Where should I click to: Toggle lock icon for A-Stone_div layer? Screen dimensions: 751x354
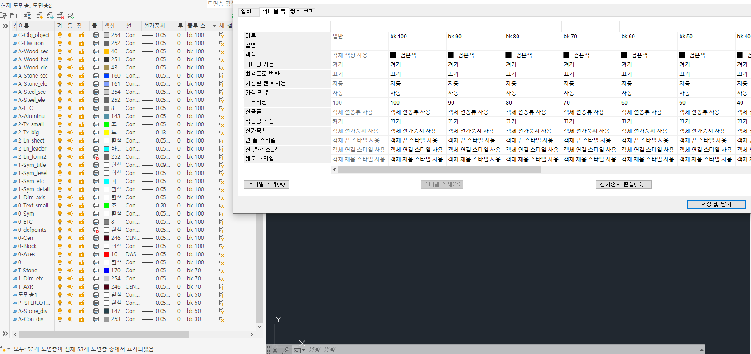pos(82,311)
